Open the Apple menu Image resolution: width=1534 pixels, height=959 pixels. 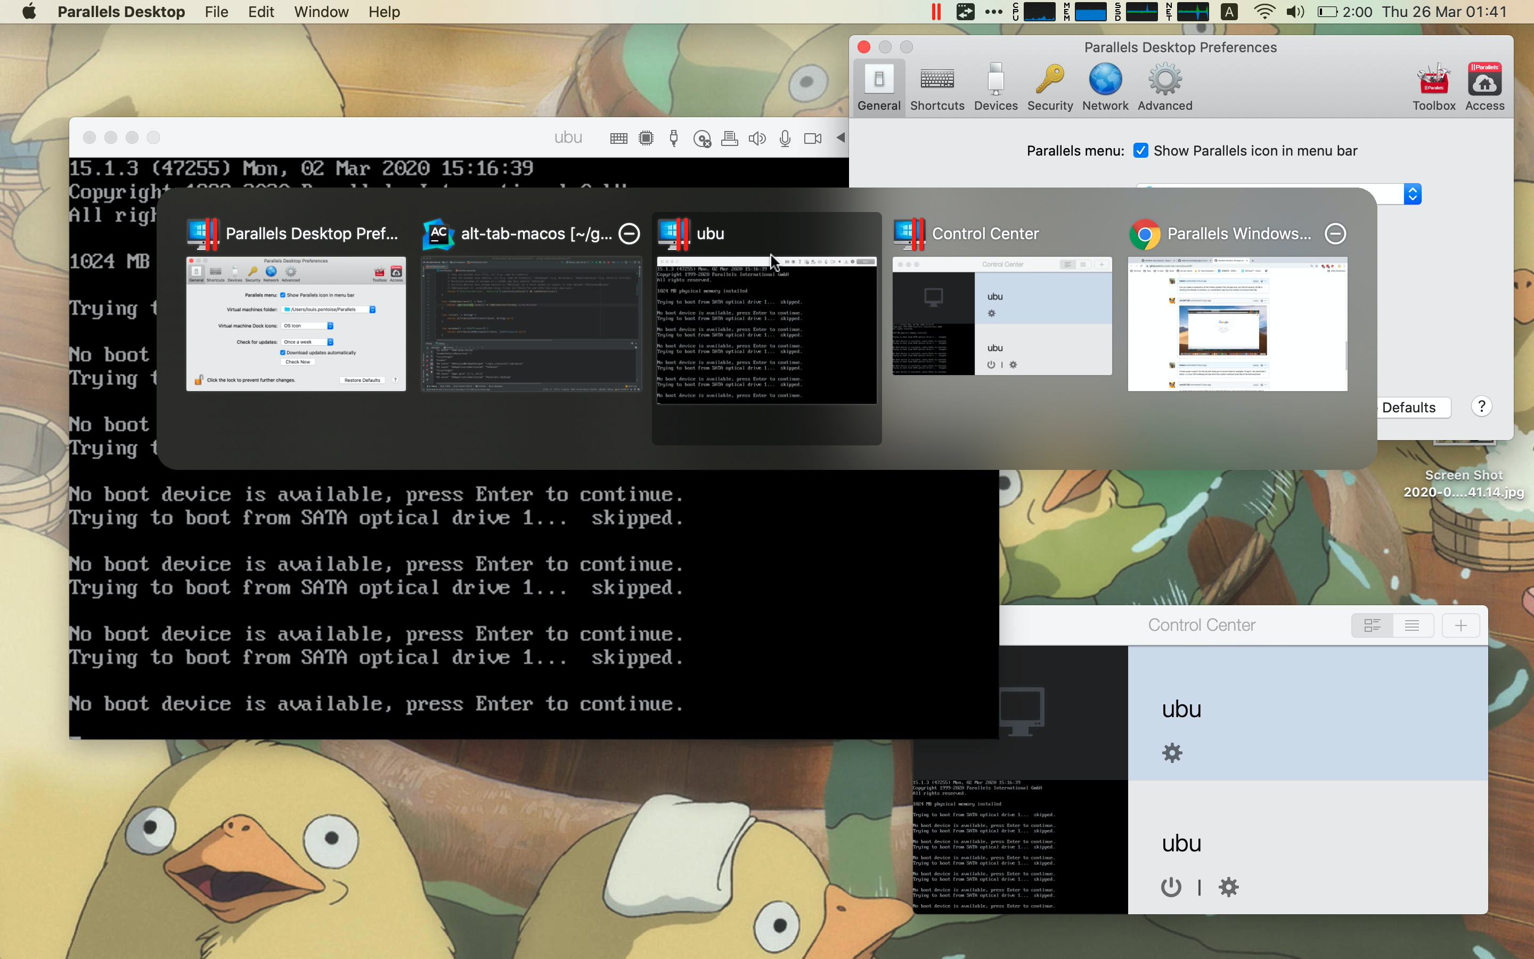pos(29,11)
